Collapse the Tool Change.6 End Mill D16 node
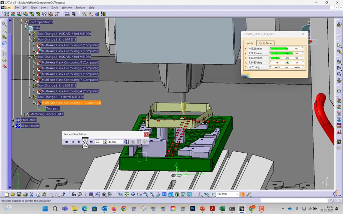Screen dimensions: 343x214 30,40
